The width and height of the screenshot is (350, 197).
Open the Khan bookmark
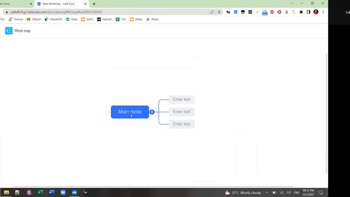[x=72, y=20]
